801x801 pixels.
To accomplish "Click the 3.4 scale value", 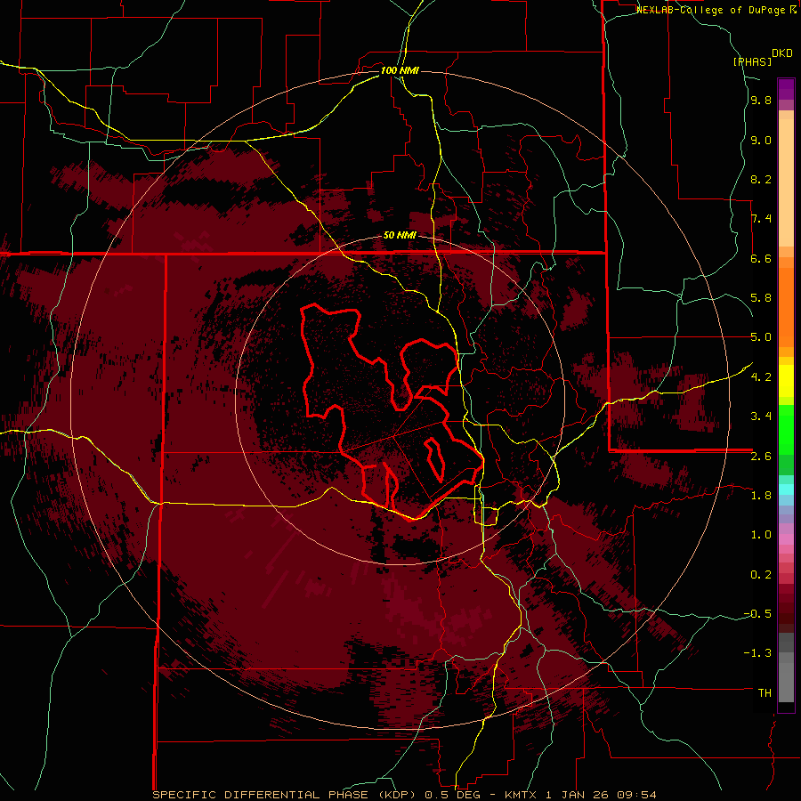I will click(761, 417).
